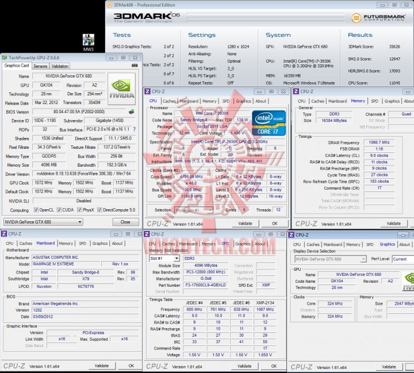The height and width of the screenshot is (373, 414).
Task: Open the Perf Level Current dropdown
Action: point(403,259)
